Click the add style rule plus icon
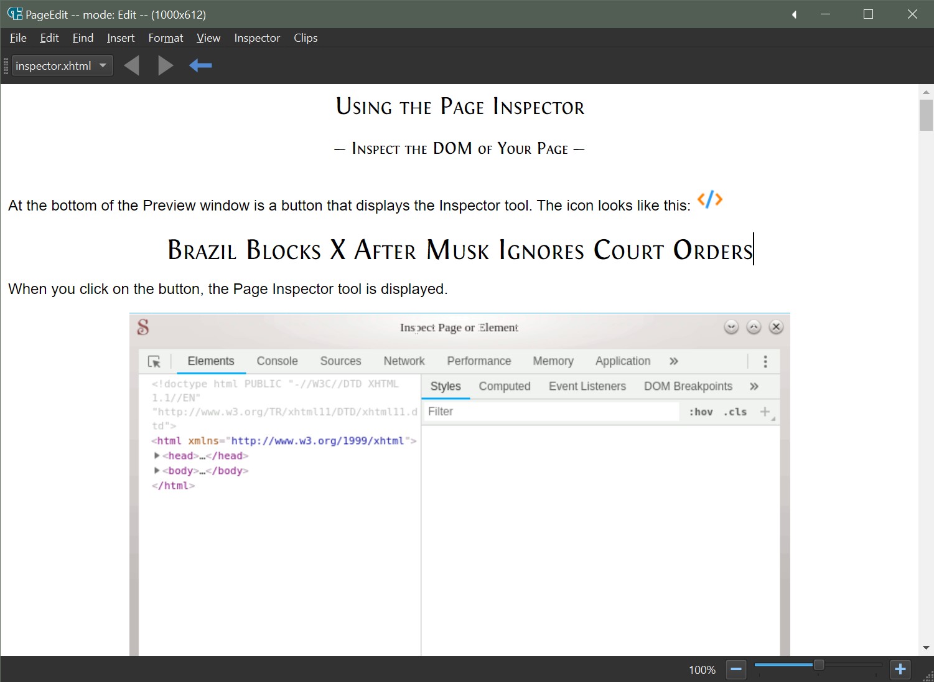The height and width of the screenshot is (682, 934). (x=765, y=412)
